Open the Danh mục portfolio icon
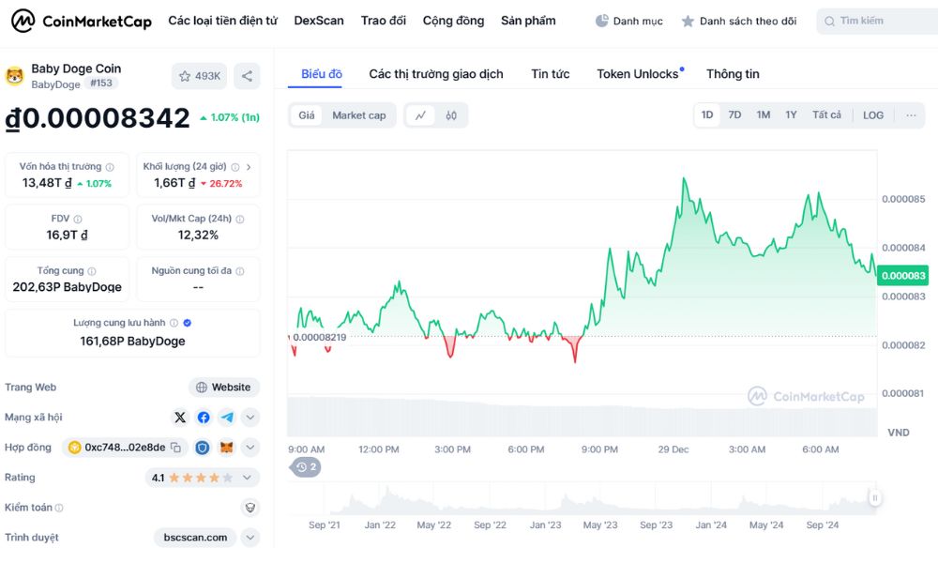938x563 pixels. [602, 21]
